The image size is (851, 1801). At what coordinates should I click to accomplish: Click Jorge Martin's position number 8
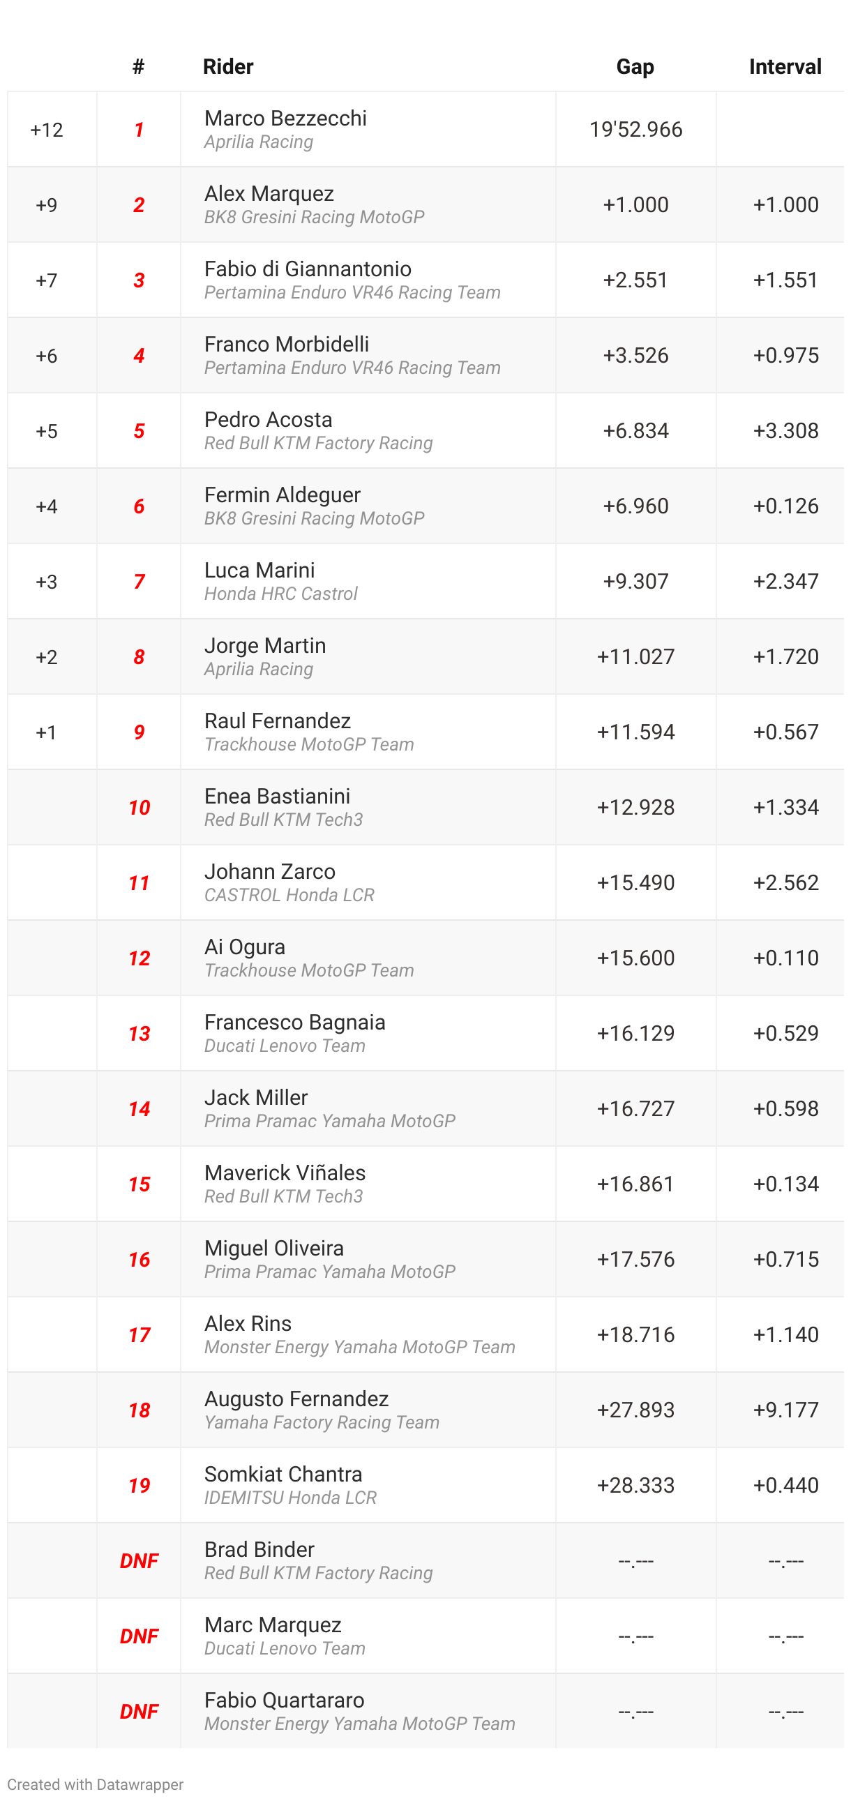click(x=138, y=656)
